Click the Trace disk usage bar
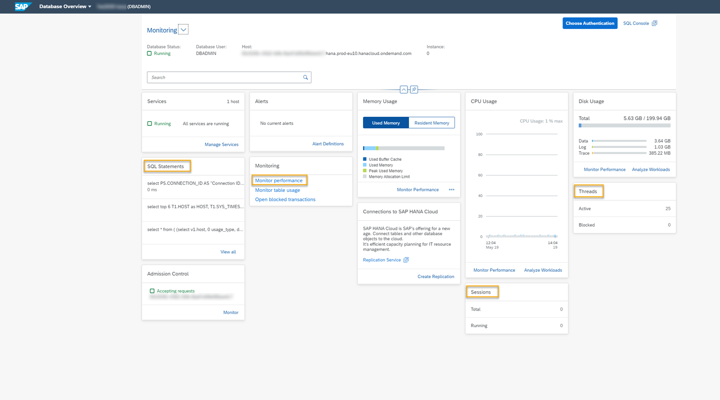The width and height of the screenshot is (720, 400). coord(619,153)
